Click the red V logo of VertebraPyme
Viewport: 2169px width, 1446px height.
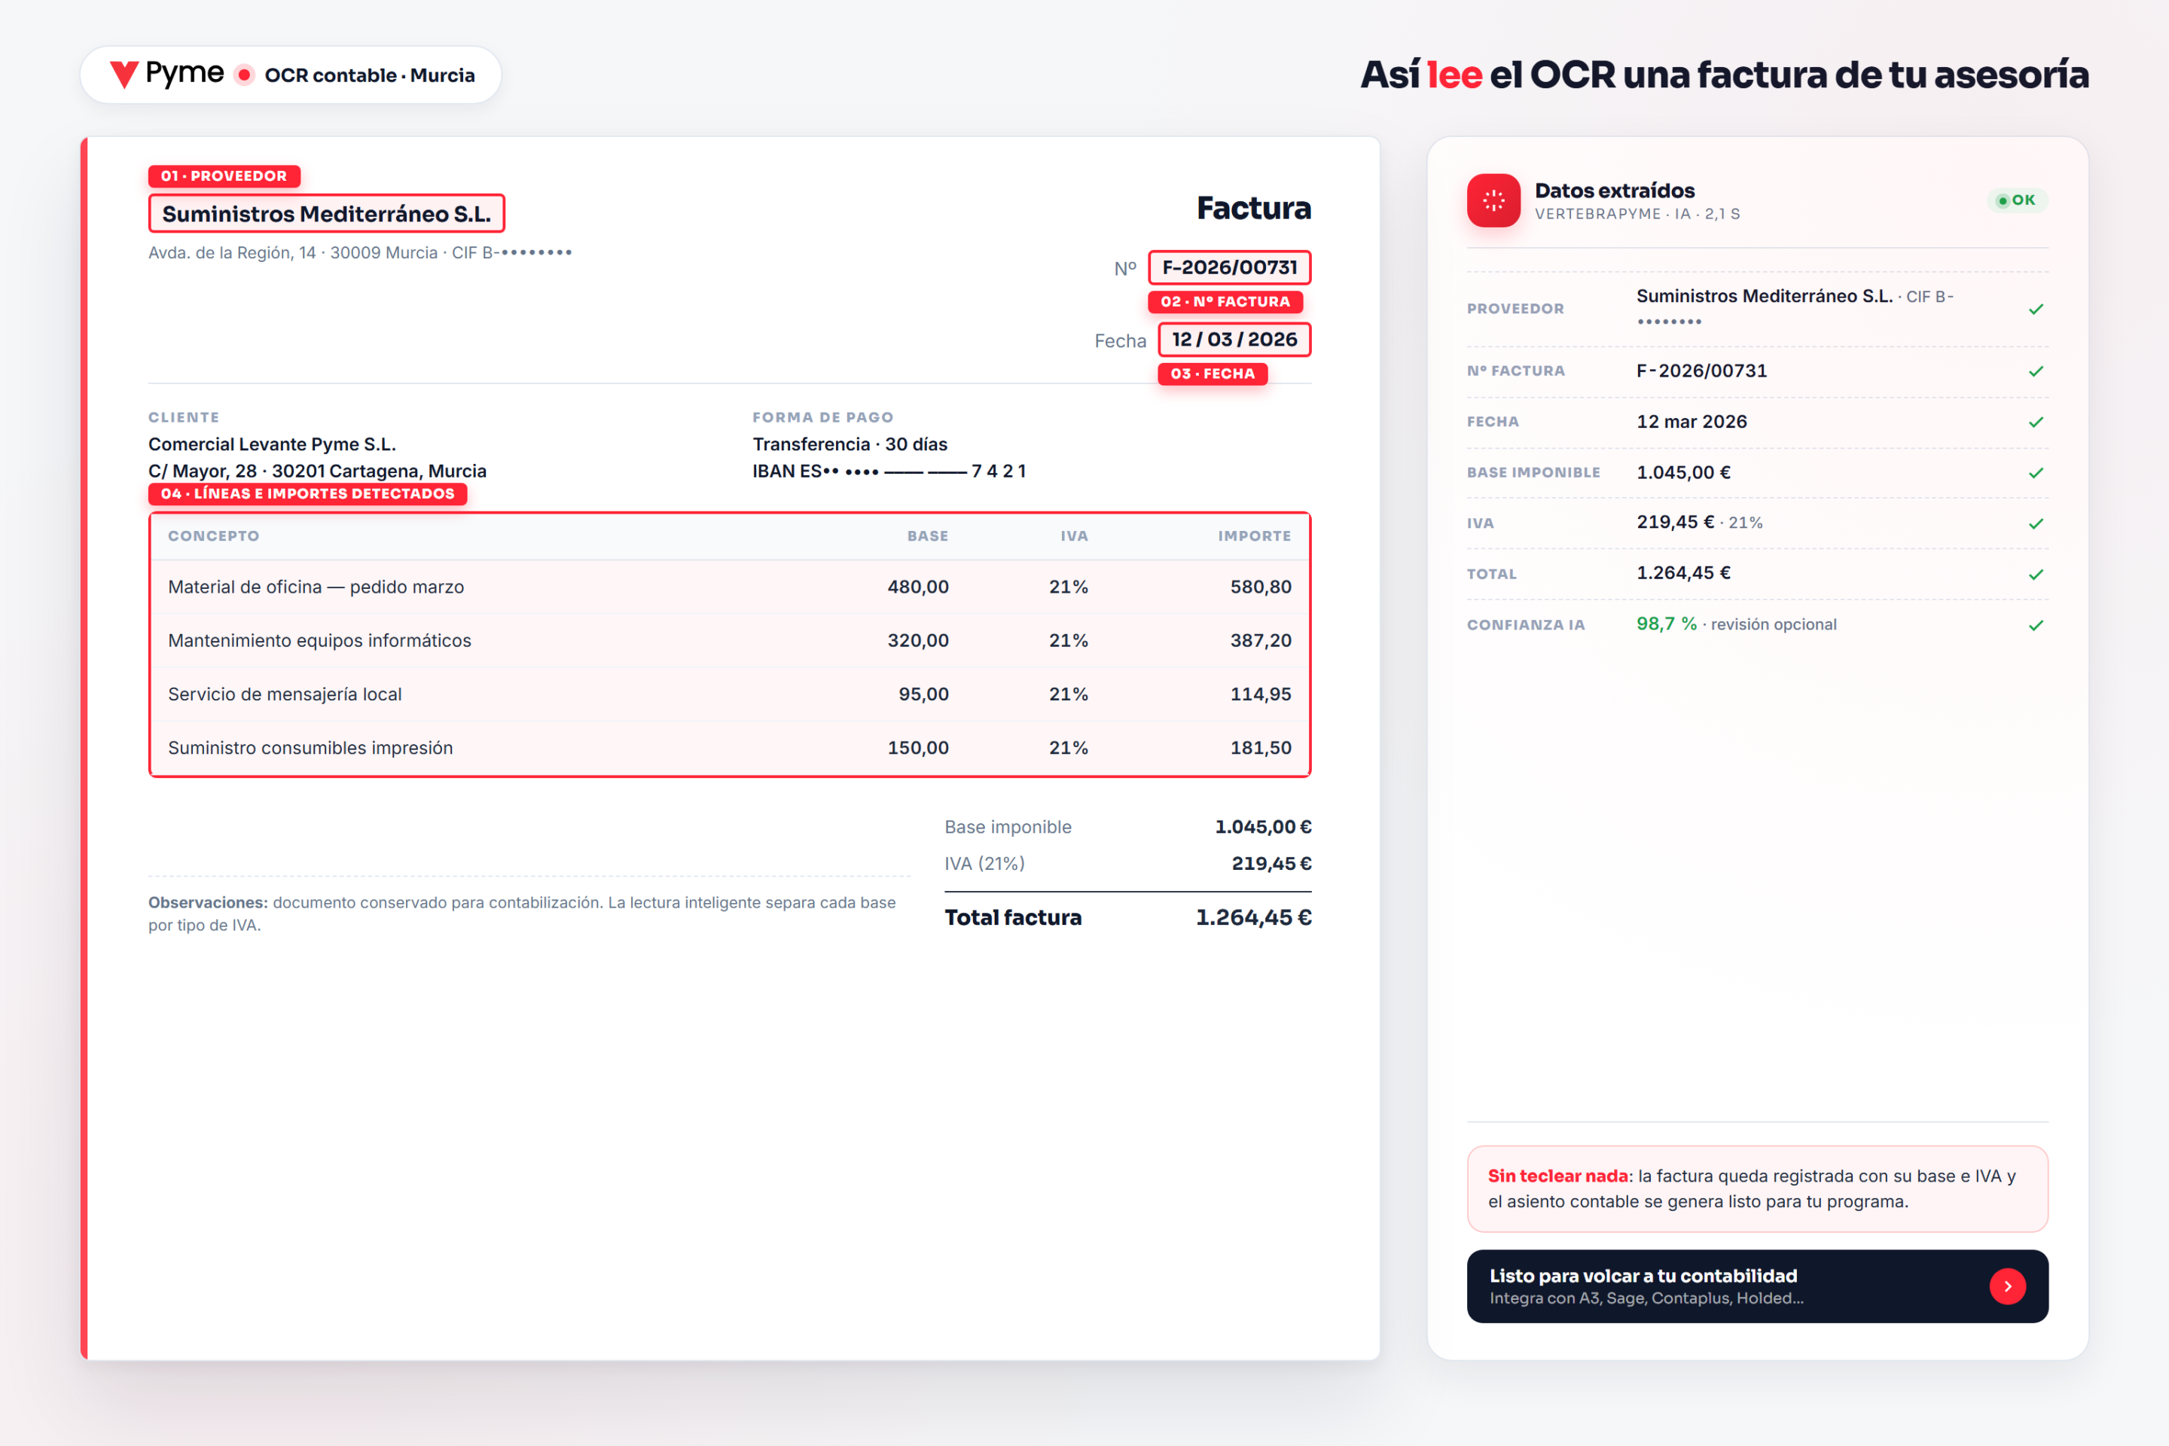124,75
